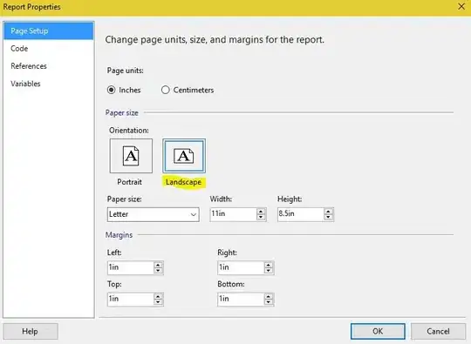
Task: Select the Landscape orientation icon
Action: [x=184, y=156]
